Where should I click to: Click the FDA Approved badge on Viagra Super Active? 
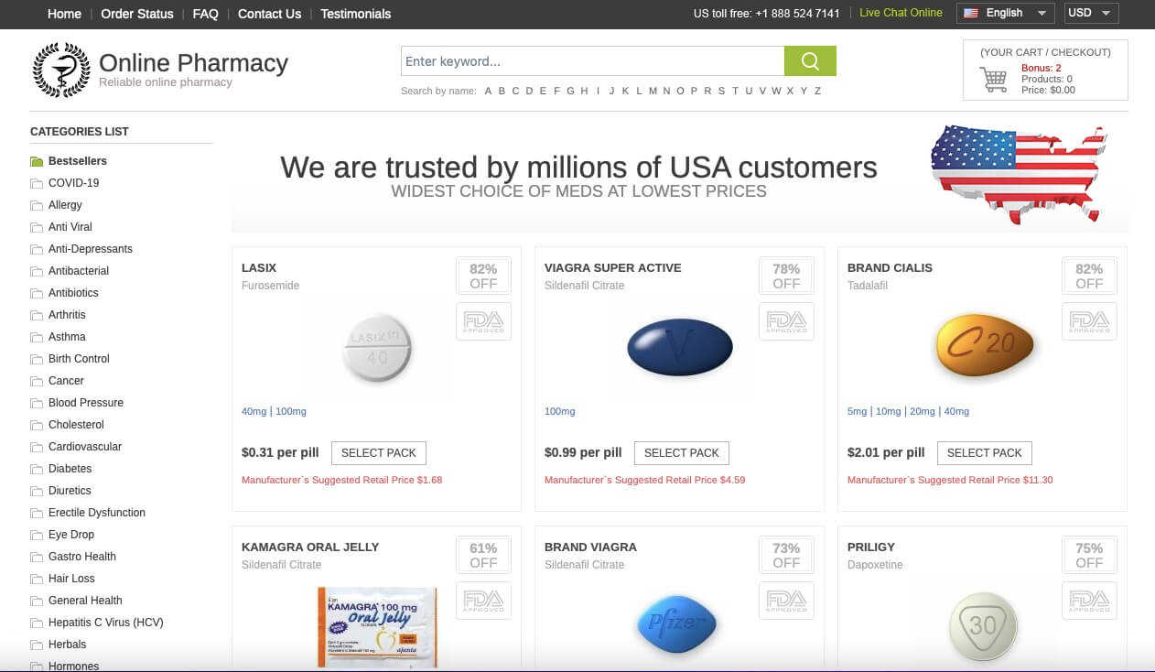point(785,321)
